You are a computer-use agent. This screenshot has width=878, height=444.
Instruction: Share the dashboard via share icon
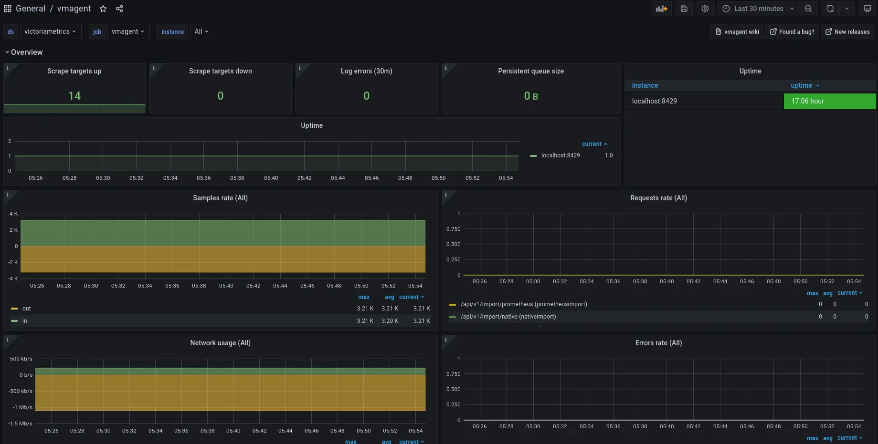point(119,9)
